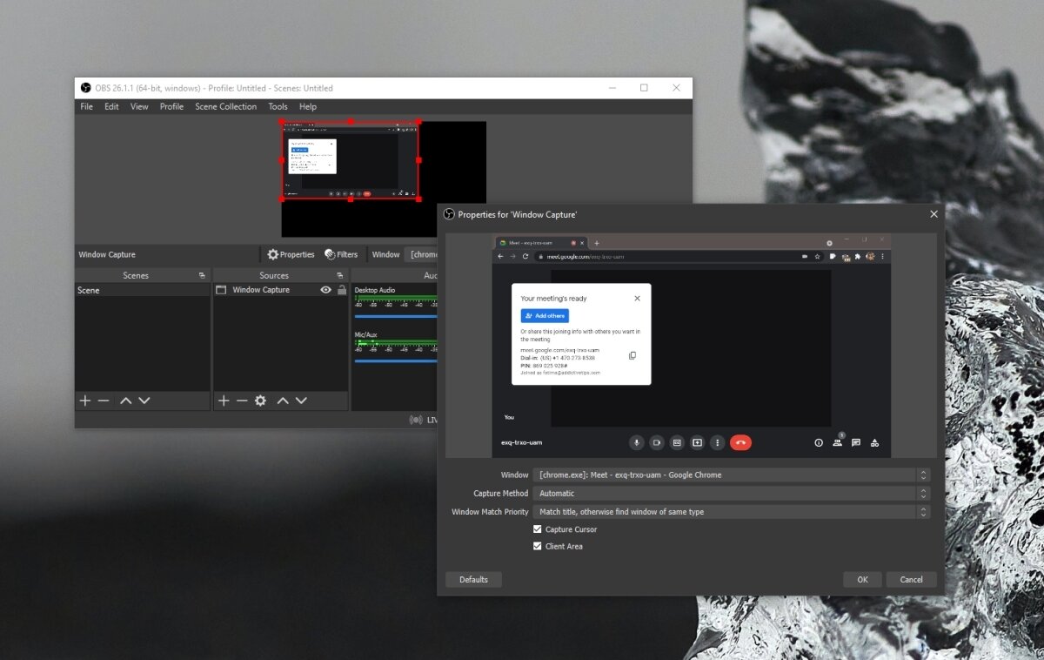This screenshot has width=1044, height=660.
Task: Reset settings with the Defaults button
Action: click(x=473, y=580)
